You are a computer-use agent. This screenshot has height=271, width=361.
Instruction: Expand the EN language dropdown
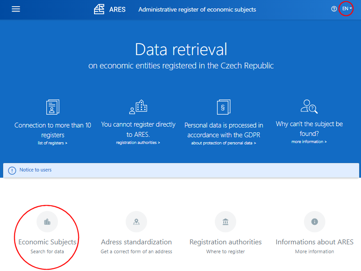coord(347,9)
